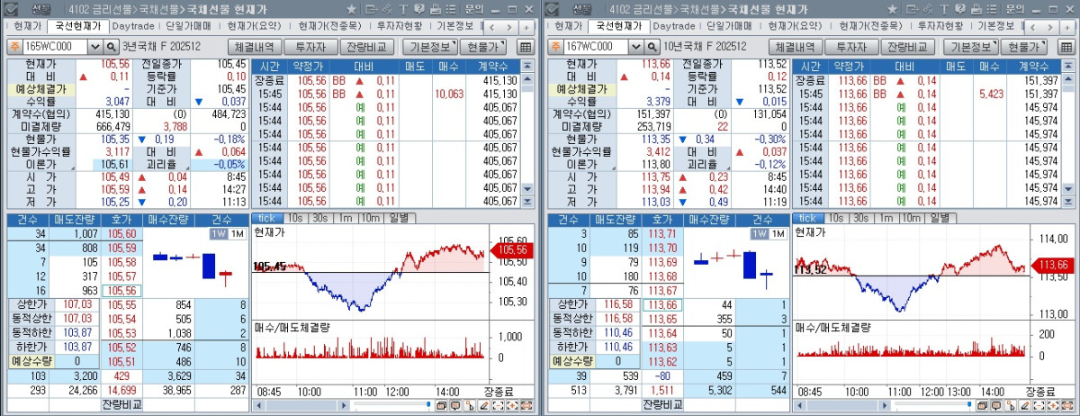Open the help bubble icon in right window
The image size is (1080, 416).
click(x=959, y=9)
